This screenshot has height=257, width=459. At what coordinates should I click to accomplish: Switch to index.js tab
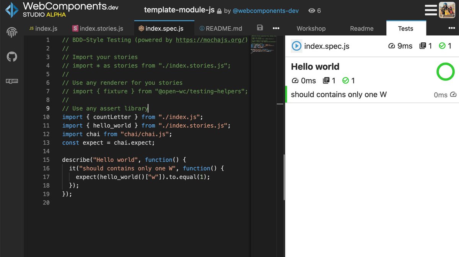43,29
